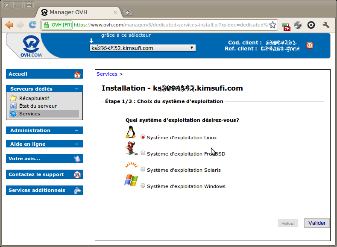
Task: Click the browser forward arrow
Action: (x=21, y=25)
